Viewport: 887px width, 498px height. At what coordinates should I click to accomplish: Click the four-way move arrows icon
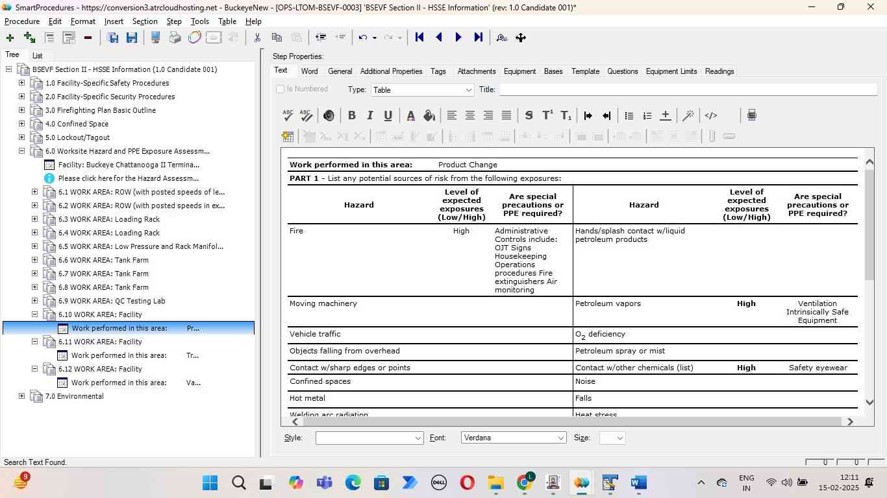[x=521, y=38]
